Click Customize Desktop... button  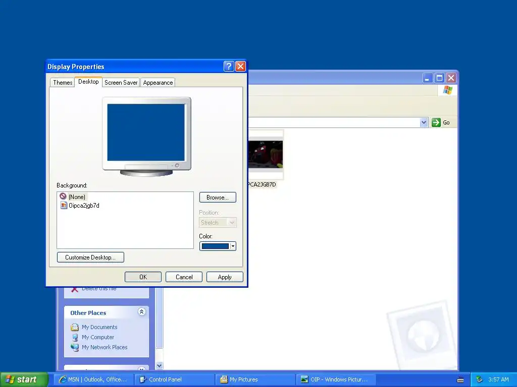[90, 257]
